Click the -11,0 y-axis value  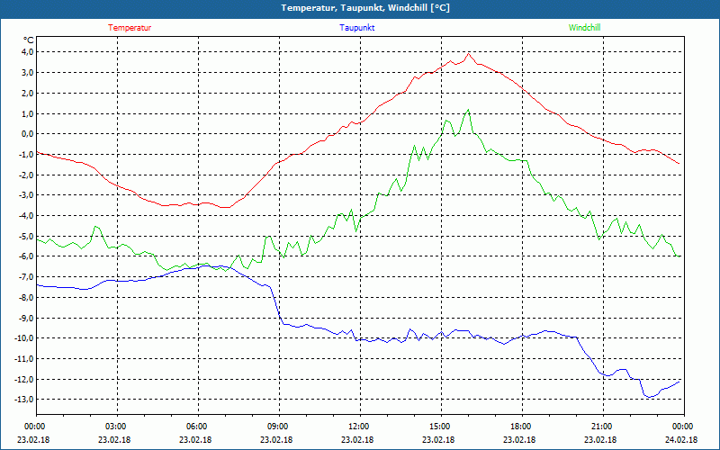pos(25,358)
